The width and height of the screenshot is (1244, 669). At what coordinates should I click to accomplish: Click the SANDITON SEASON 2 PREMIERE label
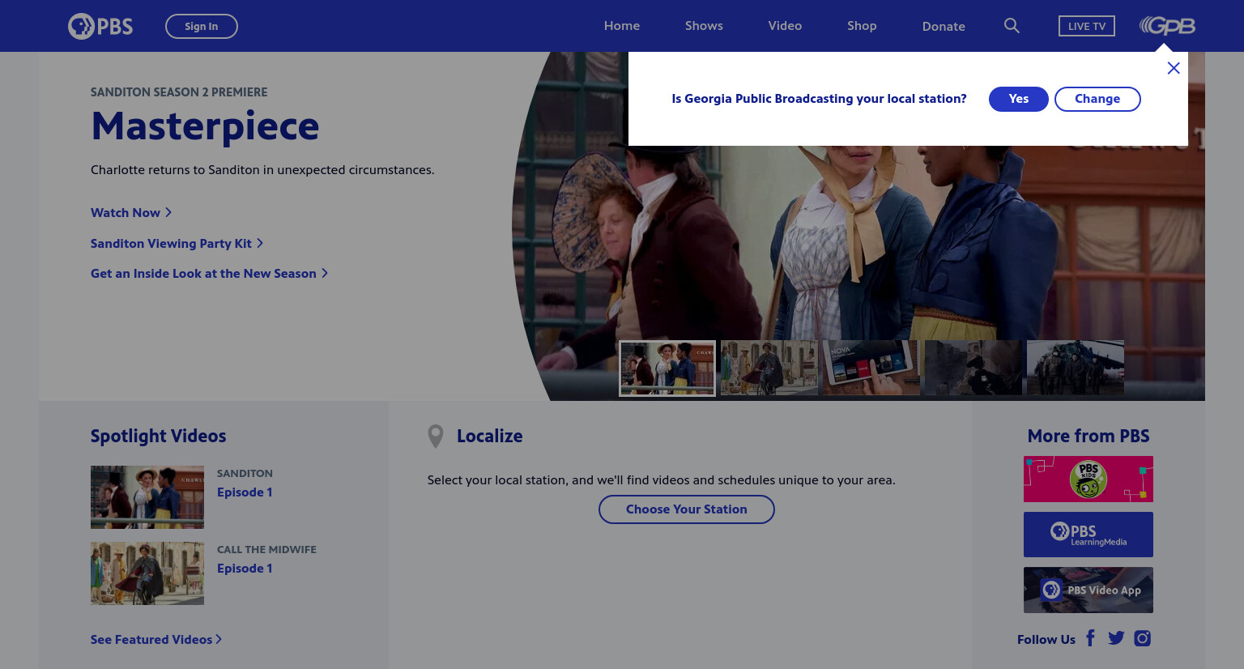click(179, 92)
